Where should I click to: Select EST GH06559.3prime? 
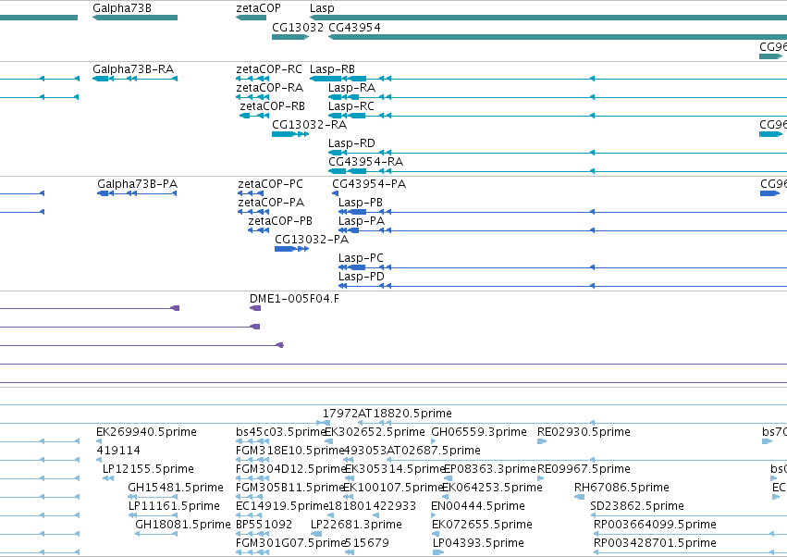[479, 432]
